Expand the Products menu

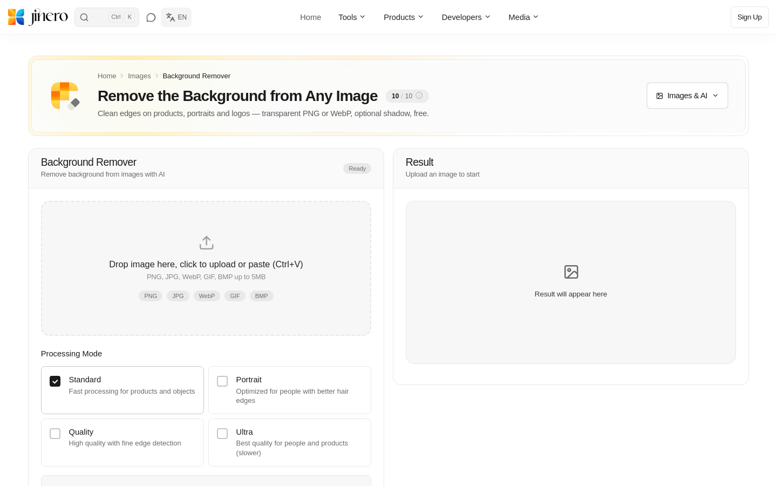point(404,17)
